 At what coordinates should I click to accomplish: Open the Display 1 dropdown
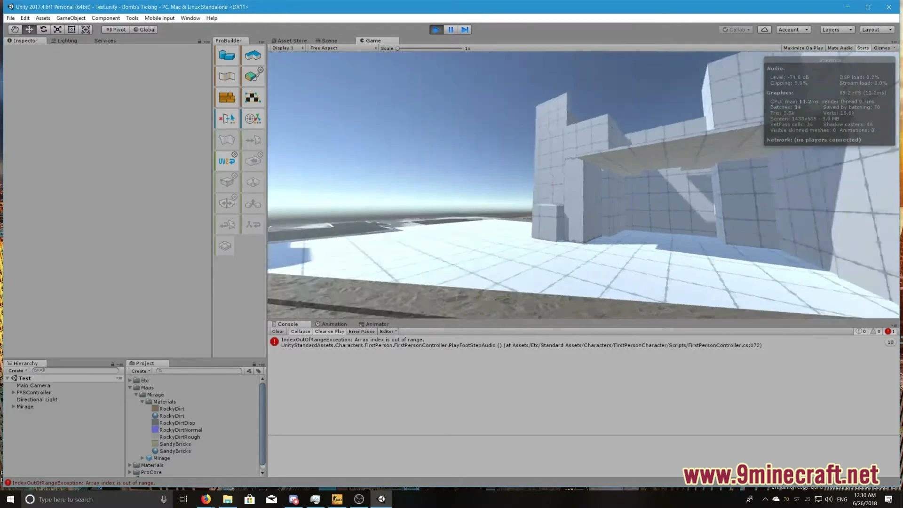(288, 48)
